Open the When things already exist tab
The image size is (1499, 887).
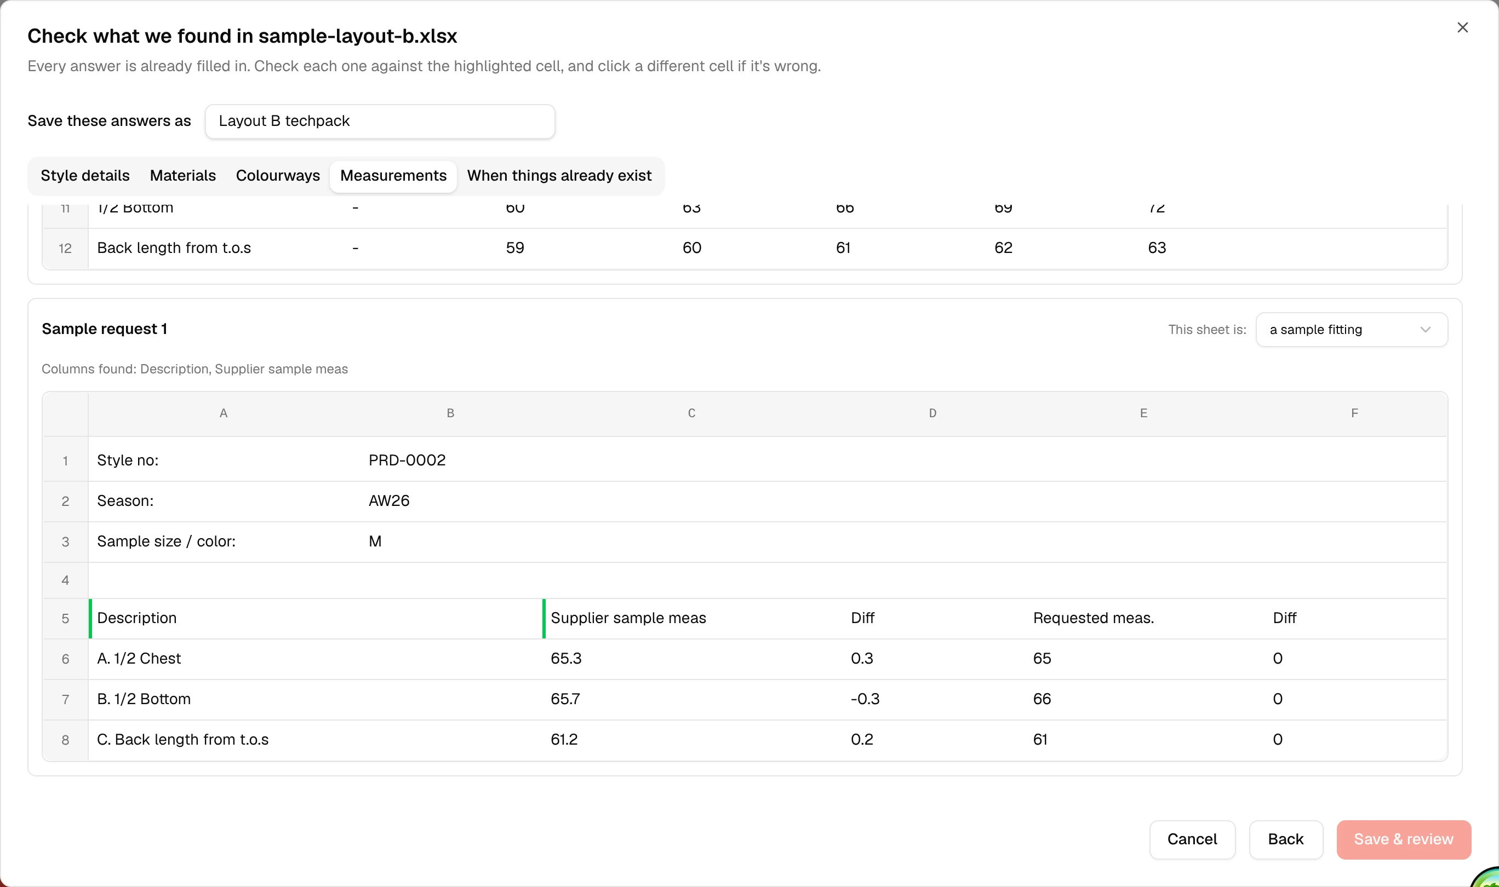coord(559,176)
